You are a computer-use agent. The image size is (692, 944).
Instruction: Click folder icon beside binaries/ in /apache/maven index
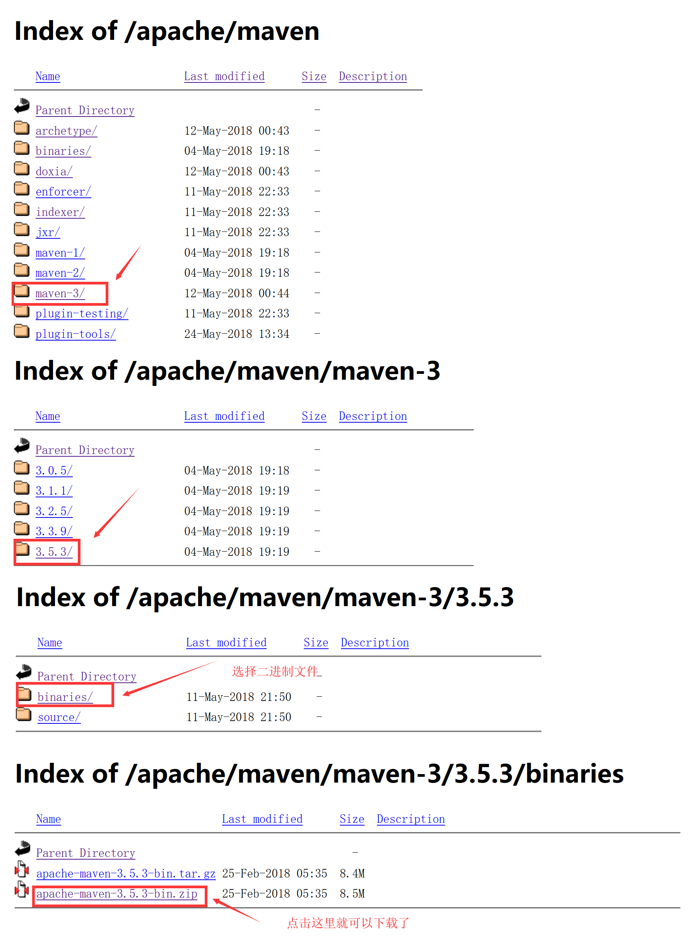point(21,148)
